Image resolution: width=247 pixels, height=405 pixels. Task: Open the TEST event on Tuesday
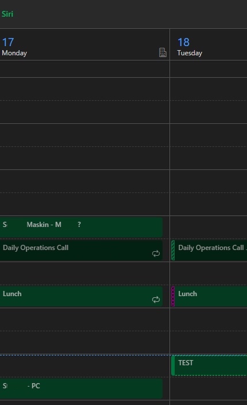pyautogui.click(x=209, y=365)
